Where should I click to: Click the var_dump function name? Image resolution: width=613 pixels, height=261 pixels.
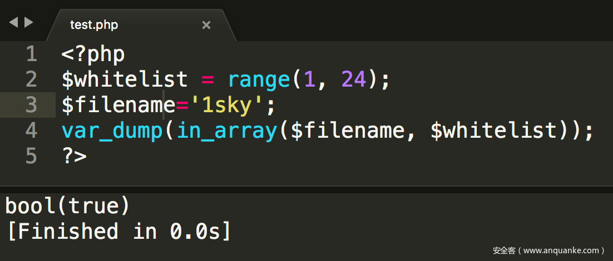point(112,130)
